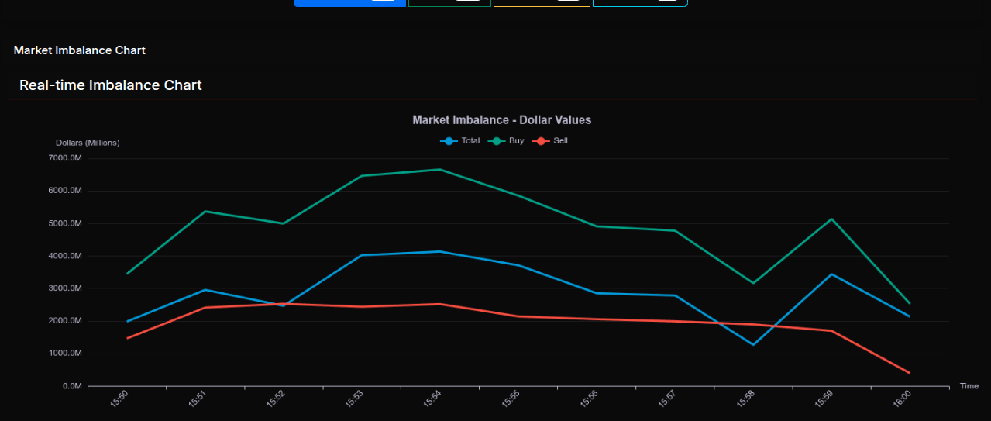Click the Buy line point at 15:51
991x421 pixels.
click(205, 211)
